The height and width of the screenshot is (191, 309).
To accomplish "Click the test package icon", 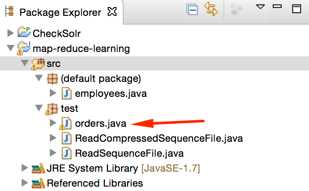I will tap(52, 108).
